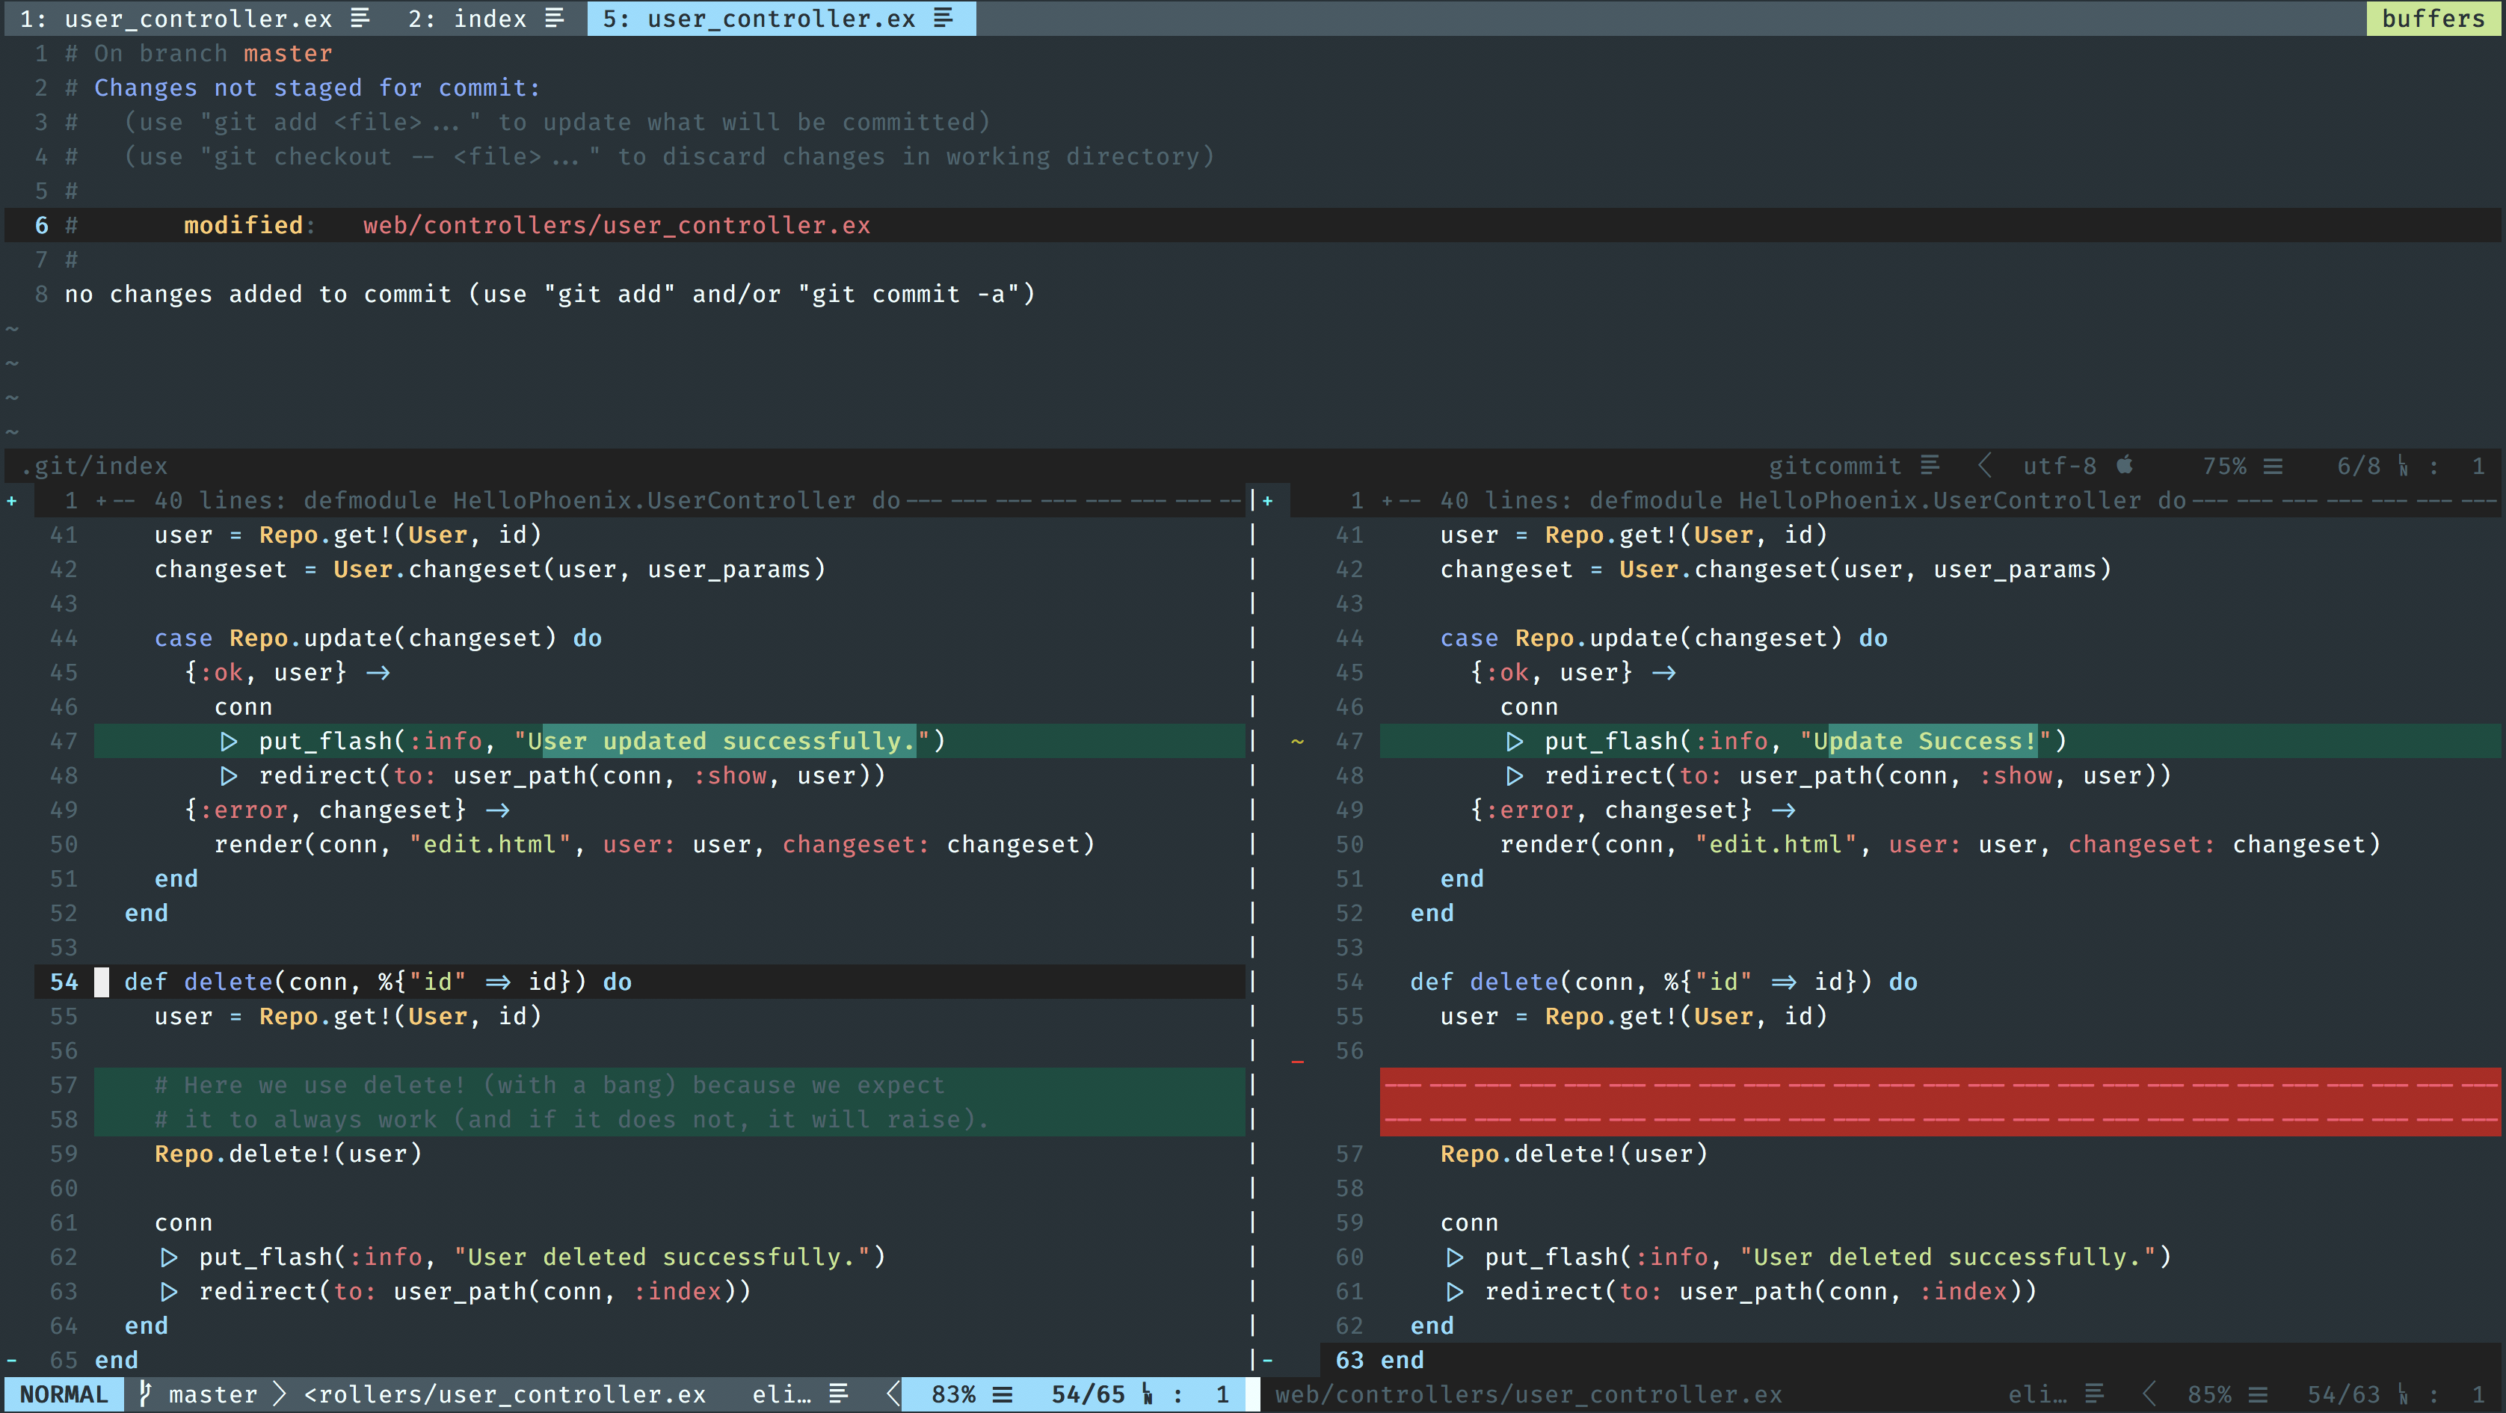Screen dimensions: 2506x1413
Task: Click the git branch icon beside master
Action: tap(145, 1394)
